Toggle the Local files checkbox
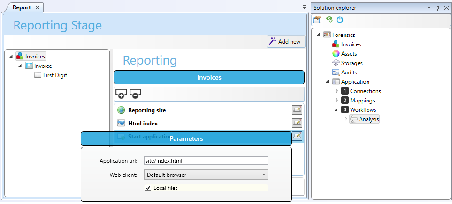The width and height of the screenshot is (452, 204). [147, 188]
